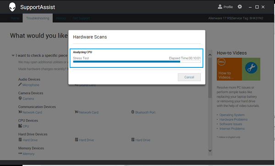Open the Memory link

pos(28,154)
